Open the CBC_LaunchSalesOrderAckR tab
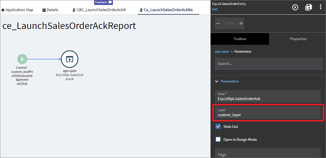Viewport: 326px width, 158px height. pyautogui.click(x=99, y=10)
